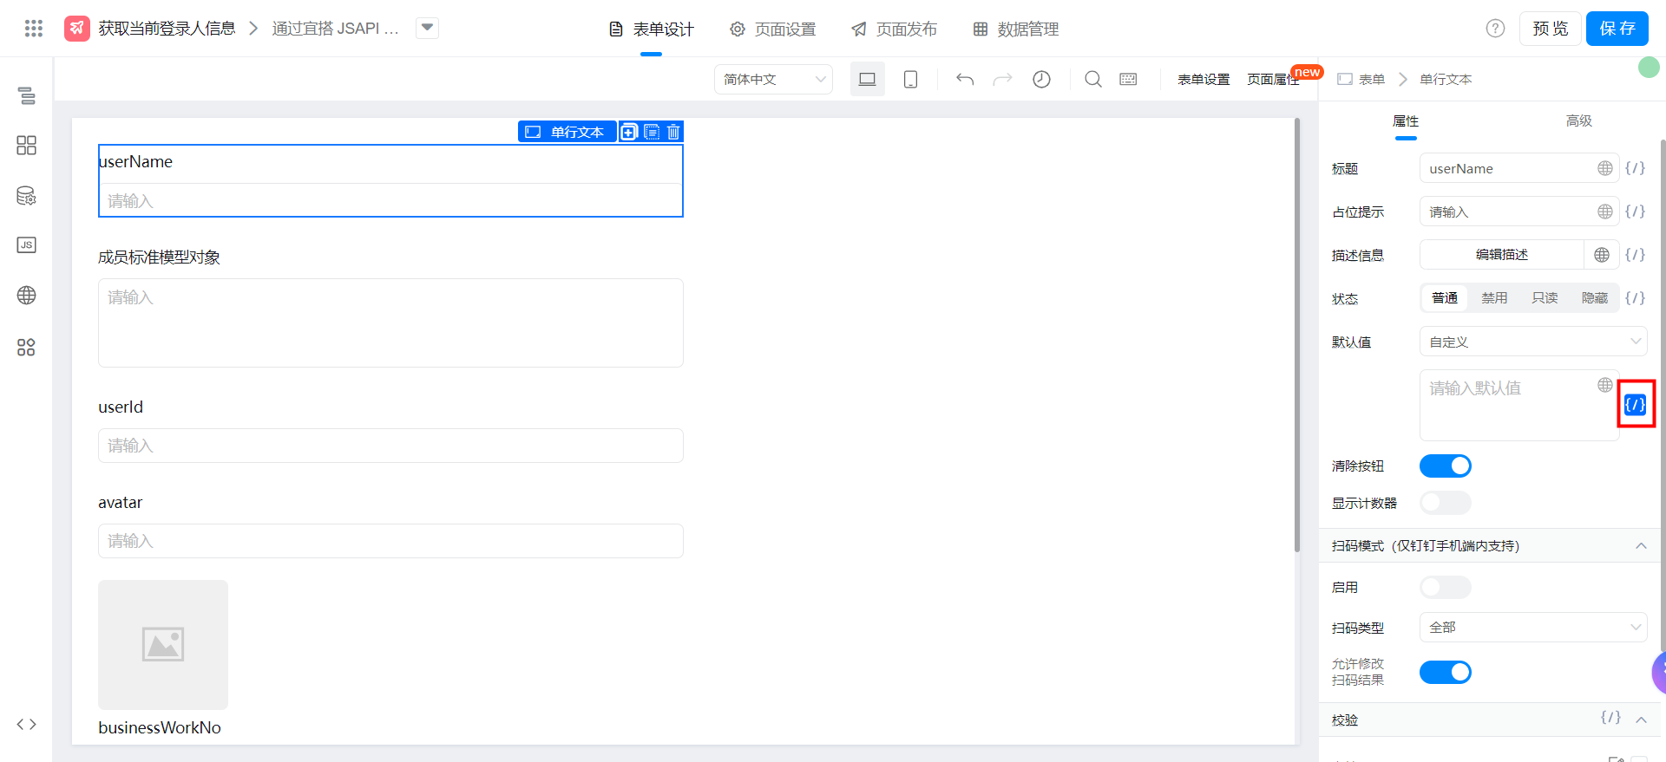Switch to the 页面设置 tab
The image size is (1666, 762).
tap(772, 29)
